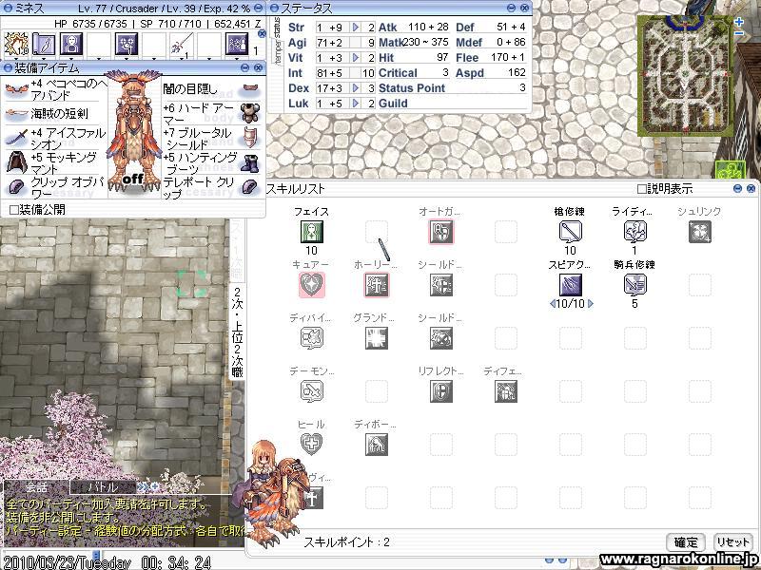Raise the Dex stat with its arrow
The width and height of the screenshot is (761, 570).
356,88
